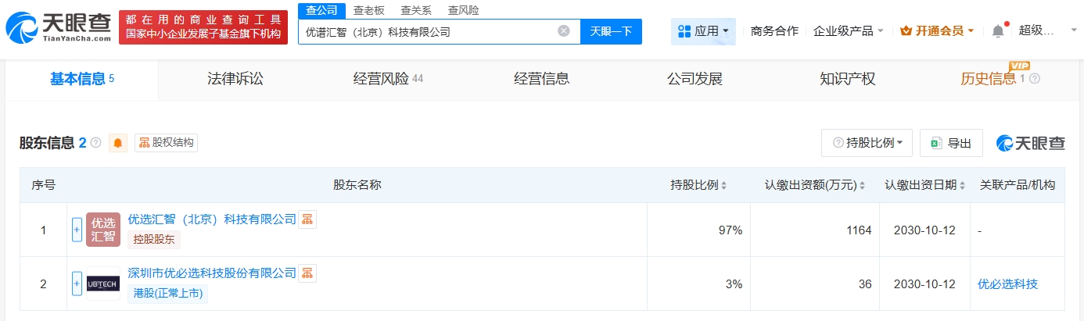1084x321 pixels.
Task: Sort table by 认缴出资额(万元) column
Action: [863, 186]
